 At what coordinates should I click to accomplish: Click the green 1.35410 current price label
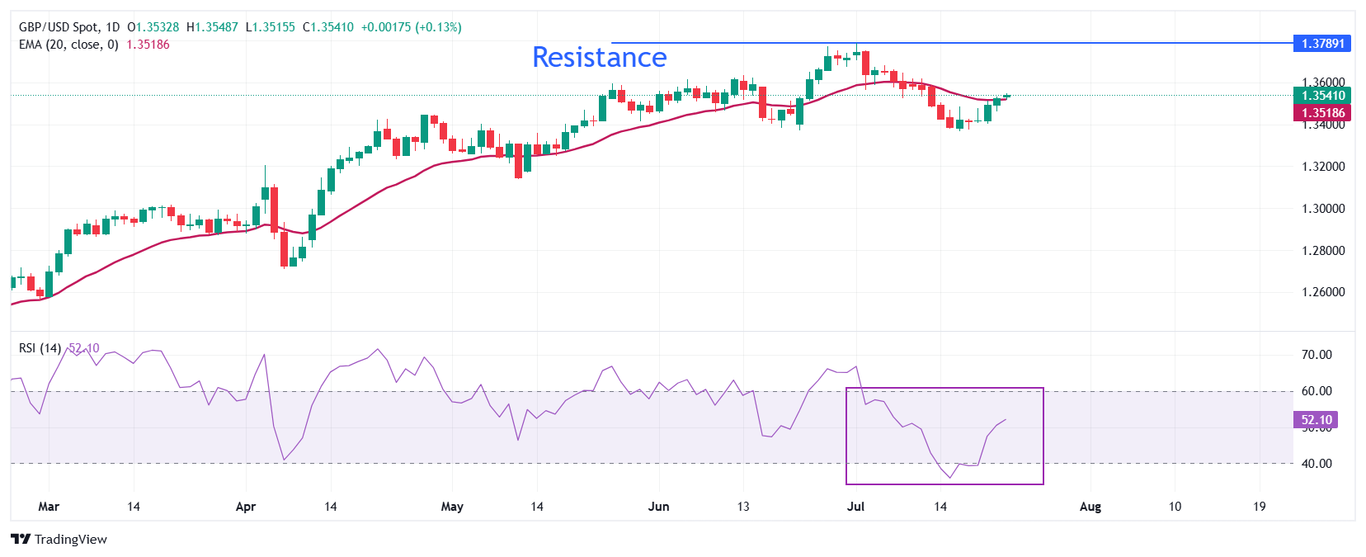click(x=1322, y=96)
